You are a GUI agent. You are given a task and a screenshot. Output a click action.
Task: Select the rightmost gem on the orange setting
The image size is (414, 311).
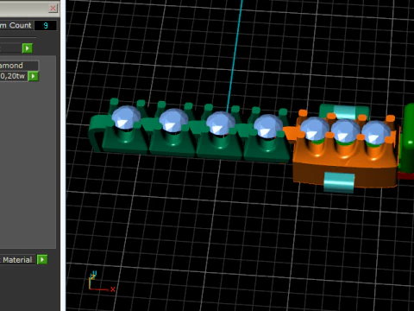[375, 132]
